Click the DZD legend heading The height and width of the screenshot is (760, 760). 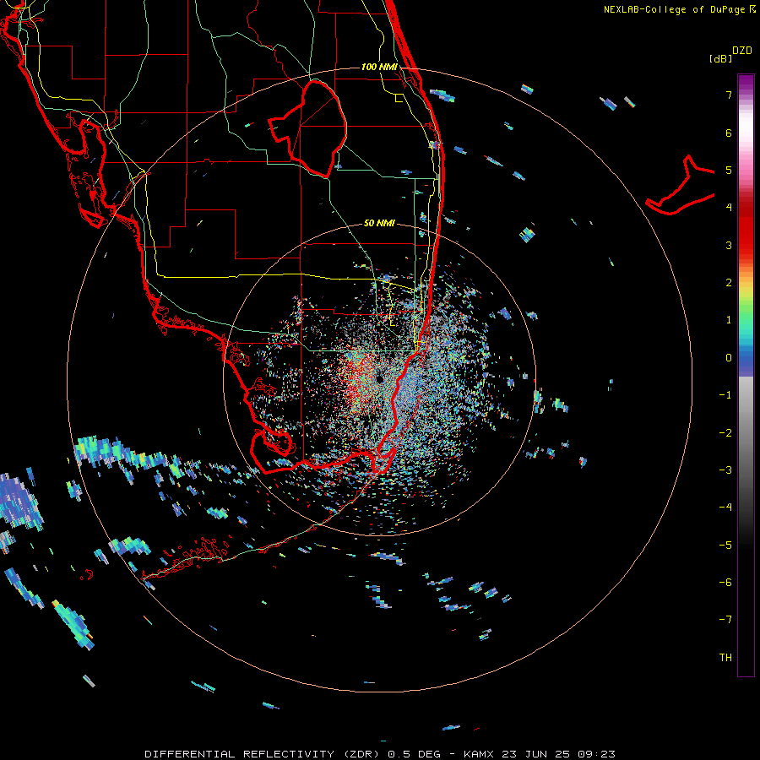tap(742, 51)
